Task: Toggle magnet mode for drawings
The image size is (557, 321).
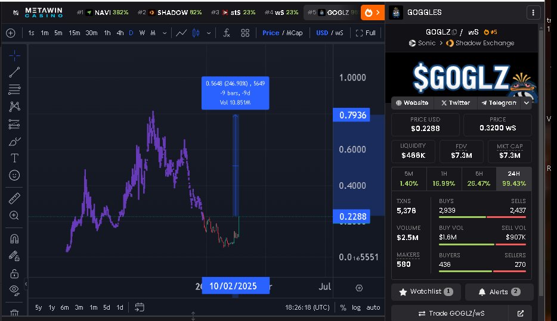Action: pos(14,239)
